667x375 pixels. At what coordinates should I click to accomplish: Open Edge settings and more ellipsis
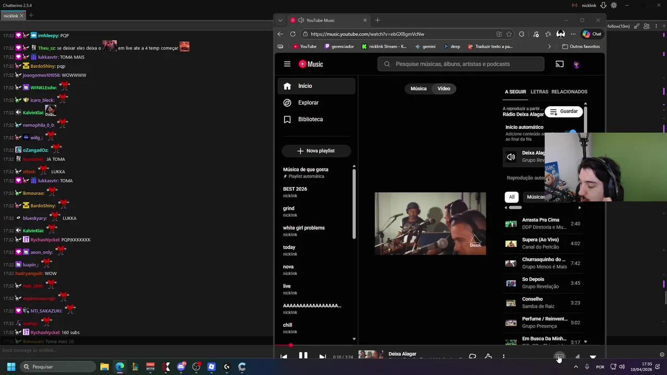coord(573,34)
